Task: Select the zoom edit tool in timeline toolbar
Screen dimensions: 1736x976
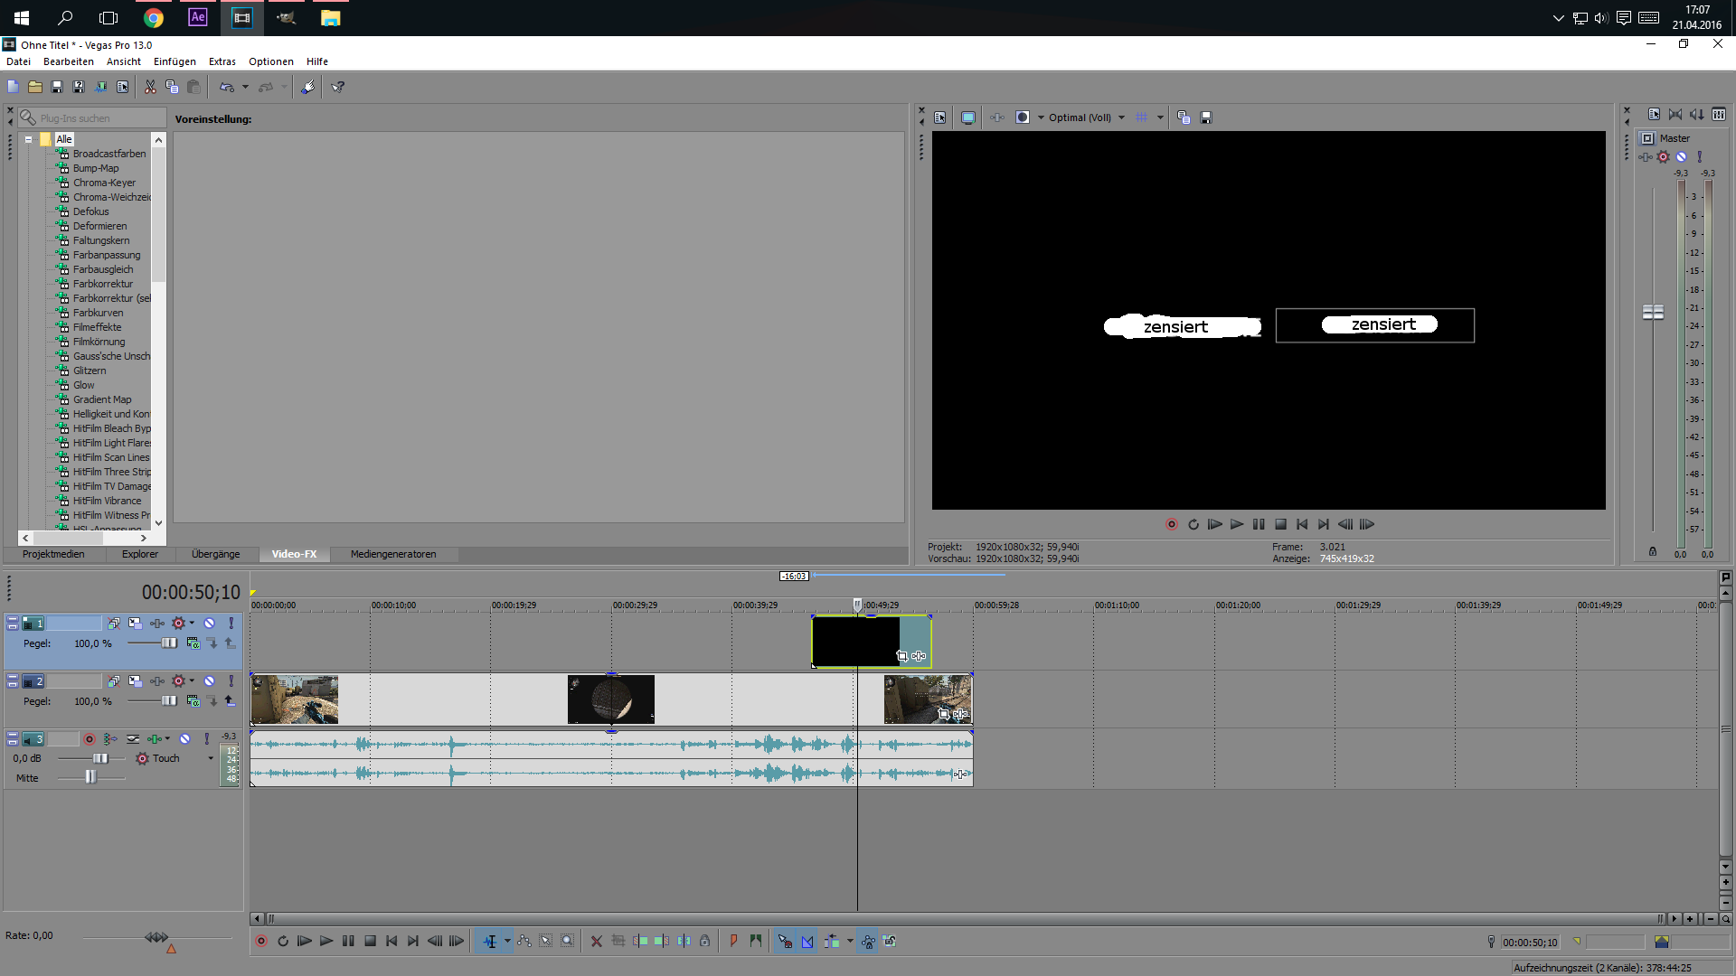Action: (x=567, y=942)
